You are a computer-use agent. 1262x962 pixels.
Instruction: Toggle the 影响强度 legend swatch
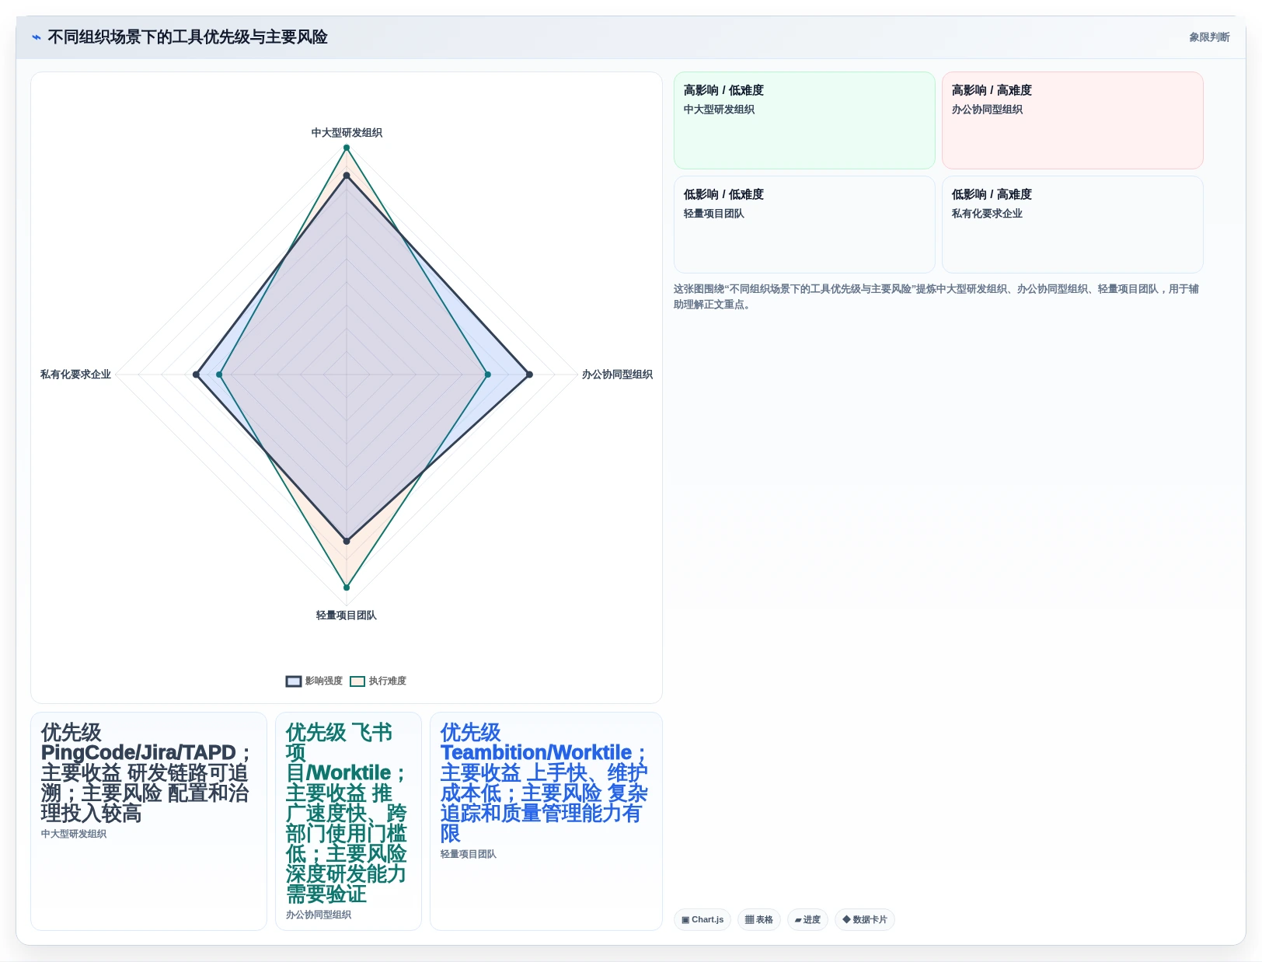pos(294,681)
